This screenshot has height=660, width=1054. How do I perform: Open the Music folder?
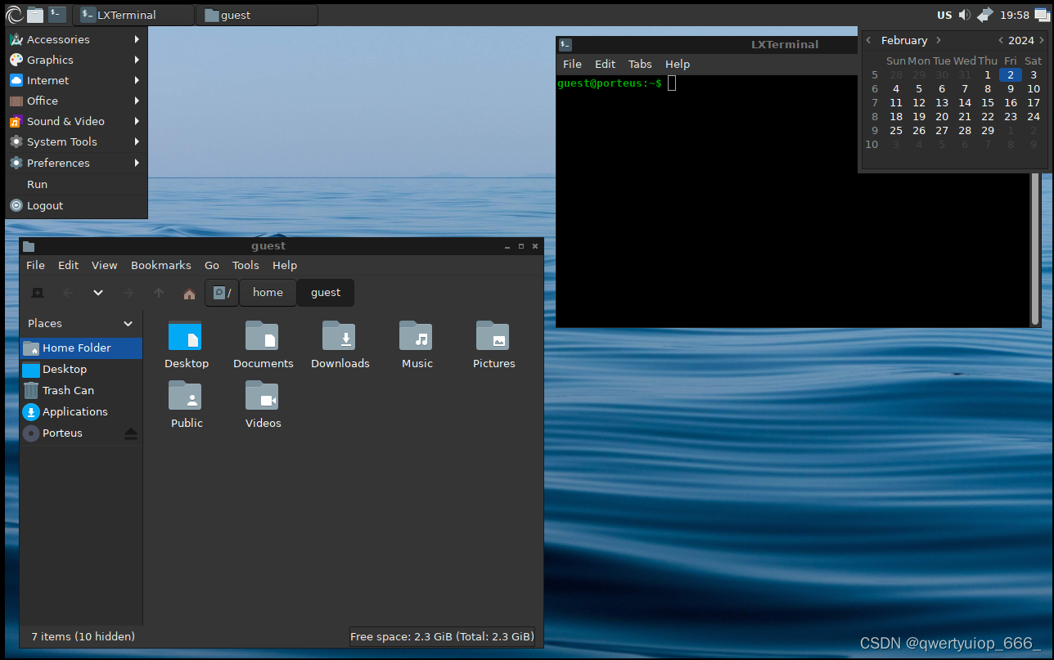(x=417, y=339)
